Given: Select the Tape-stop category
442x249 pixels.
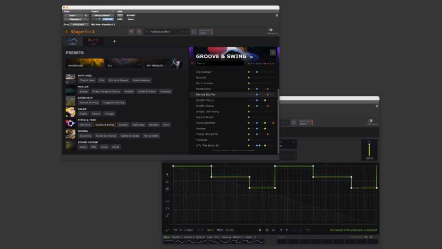Looking at the screenshot, I should point(138,125).
